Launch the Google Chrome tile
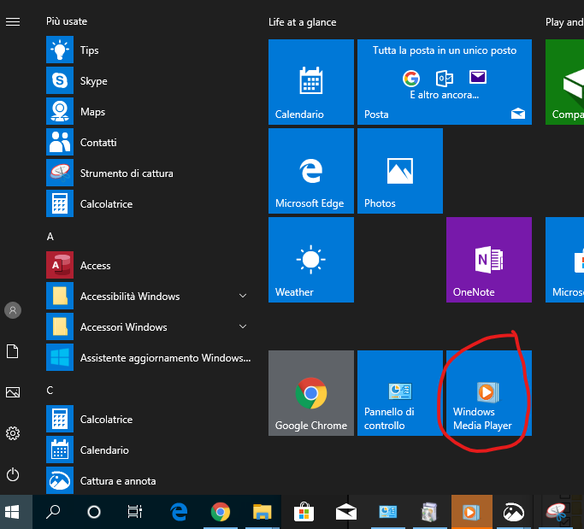This screenshot has height=529, width=584. pos(310,393)
